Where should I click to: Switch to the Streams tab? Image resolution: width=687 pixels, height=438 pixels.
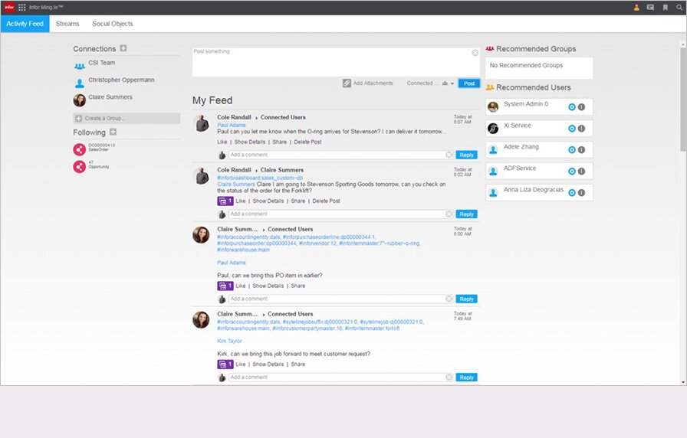coord(67,24)
